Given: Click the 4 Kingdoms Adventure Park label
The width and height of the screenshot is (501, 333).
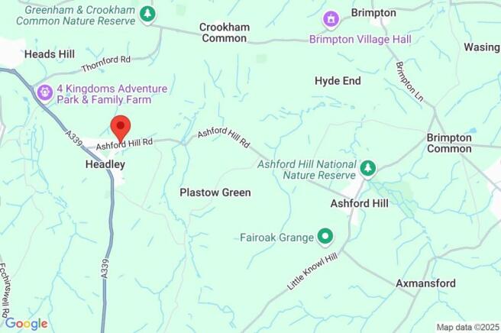Looking at the screenshot, I should click(x=112, y=94).
